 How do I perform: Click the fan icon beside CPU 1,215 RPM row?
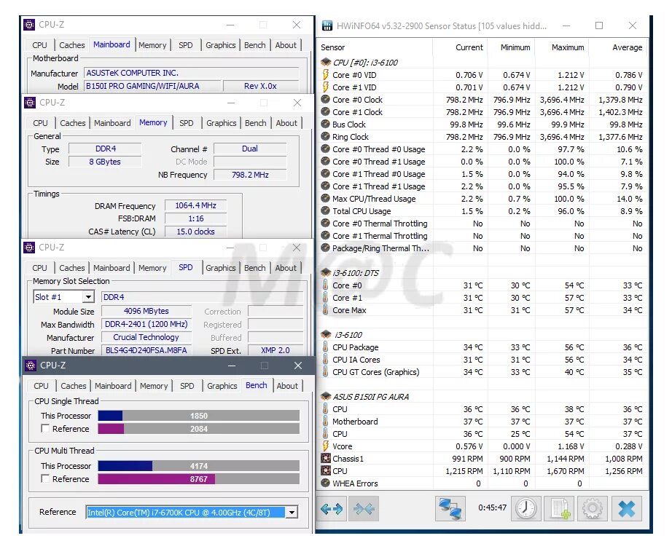coord(326,471)
